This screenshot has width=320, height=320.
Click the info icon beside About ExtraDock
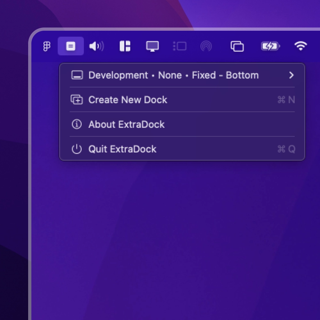click(x=76, y=124)
